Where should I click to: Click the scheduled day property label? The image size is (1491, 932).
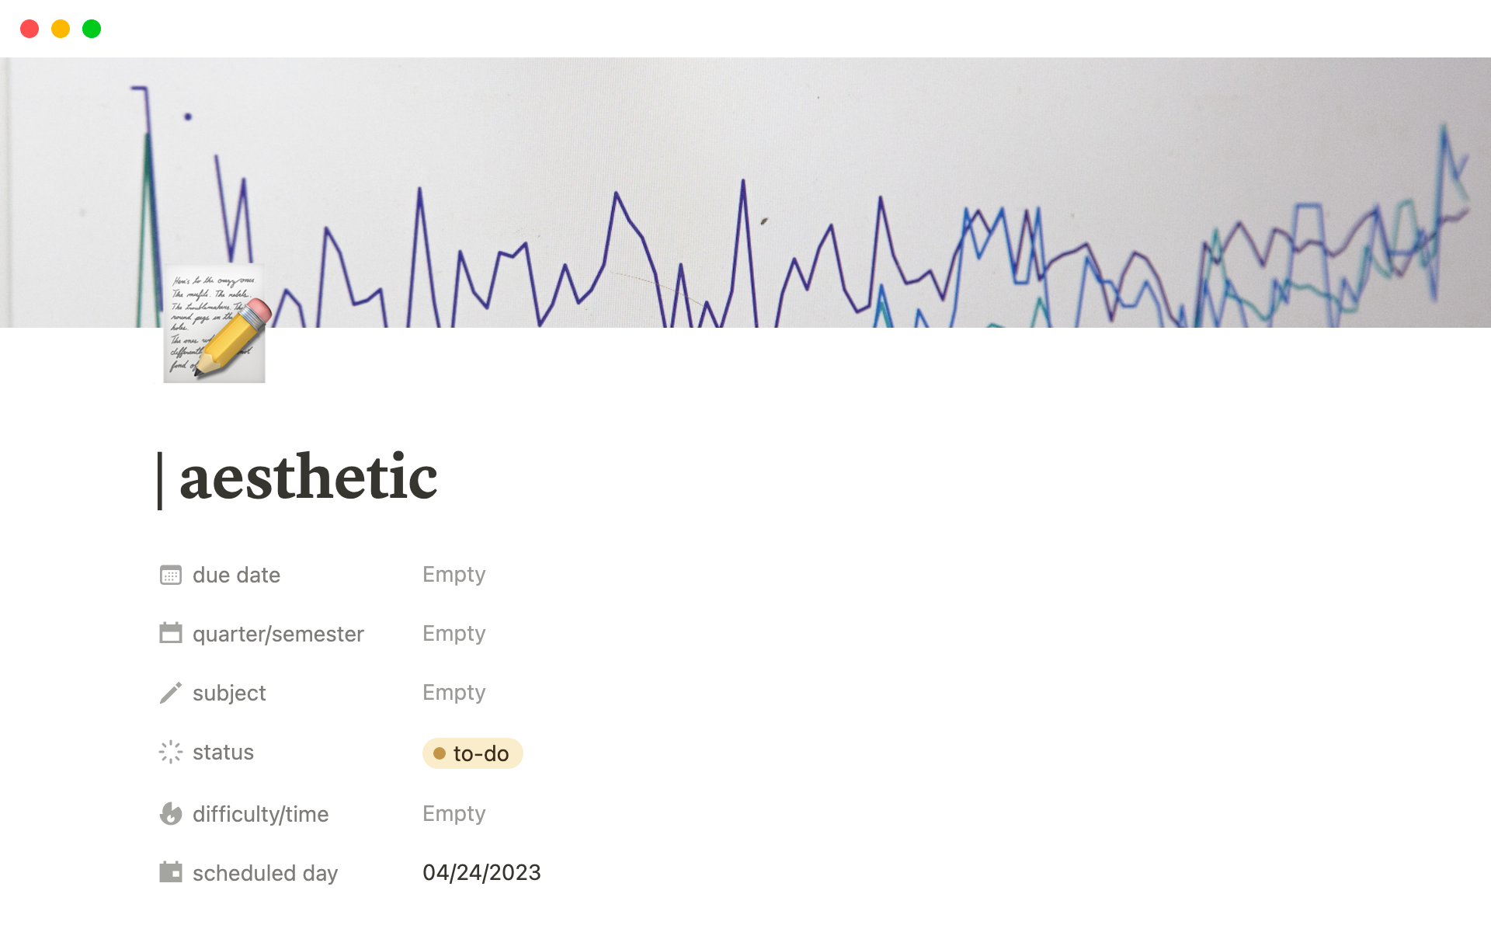pos(265,873)
